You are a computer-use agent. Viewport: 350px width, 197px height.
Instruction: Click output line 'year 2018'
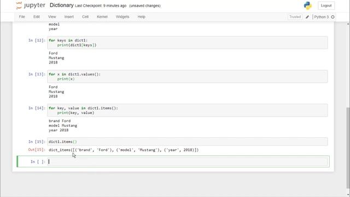pyautogui.click(x=59, y=130)
